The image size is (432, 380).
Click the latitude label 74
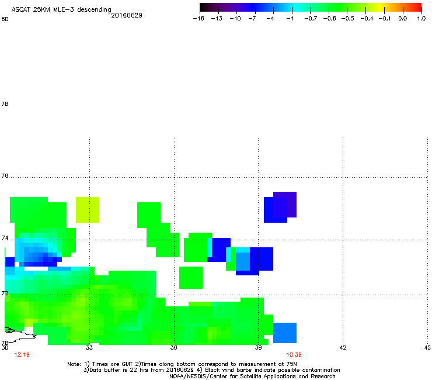pos(5,238)
